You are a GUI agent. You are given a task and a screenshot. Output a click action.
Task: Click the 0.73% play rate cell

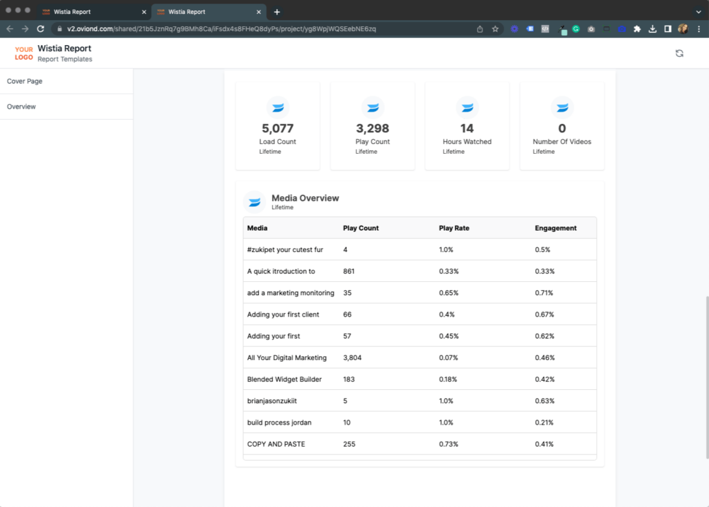click(x=449, y=444)
